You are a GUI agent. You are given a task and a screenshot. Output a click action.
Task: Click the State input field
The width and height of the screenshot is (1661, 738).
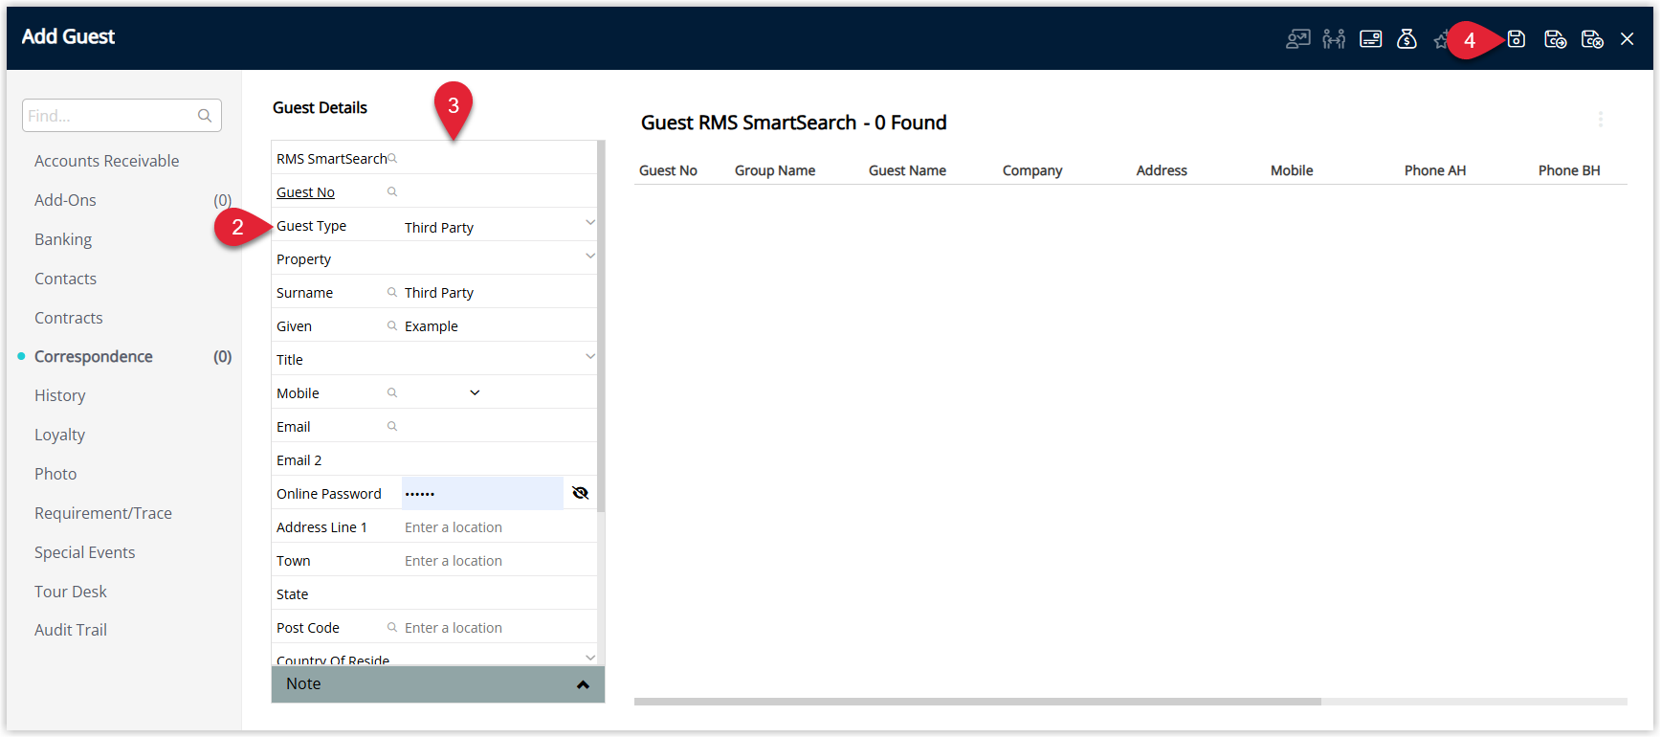tap(498, 594)
